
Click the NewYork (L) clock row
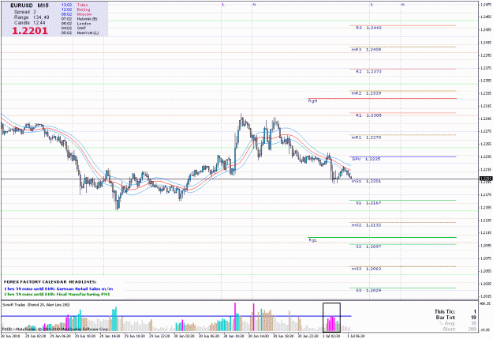(x=80, y=32)
